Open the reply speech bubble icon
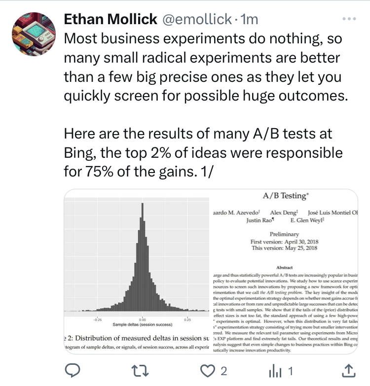370x386 pixels. [73, 371]
